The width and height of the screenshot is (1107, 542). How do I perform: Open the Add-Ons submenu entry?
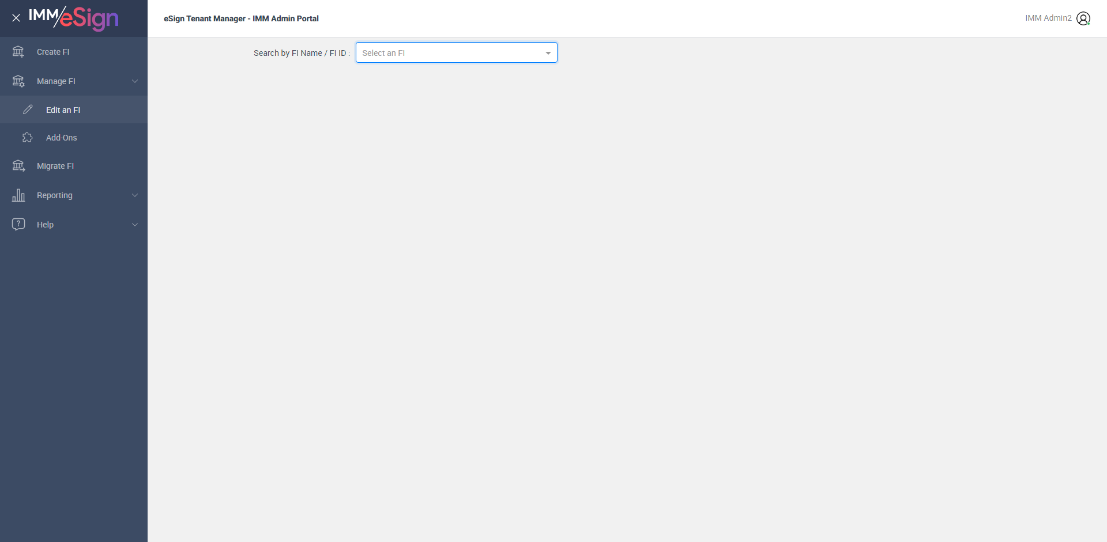click(x=74, y=138)
